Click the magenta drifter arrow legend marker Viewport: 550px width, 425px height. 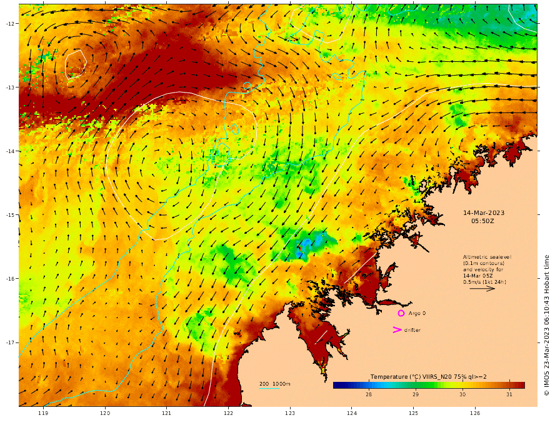(397, 329)
